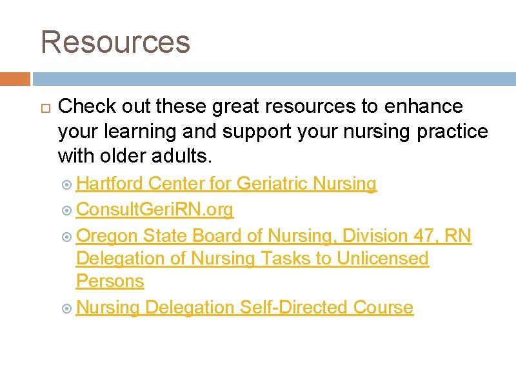The width and height of the screenshot is (516, 387).
Task: Open the Nursing Delegation Self-Directed Course link
Action: click(x=244, y=308)
